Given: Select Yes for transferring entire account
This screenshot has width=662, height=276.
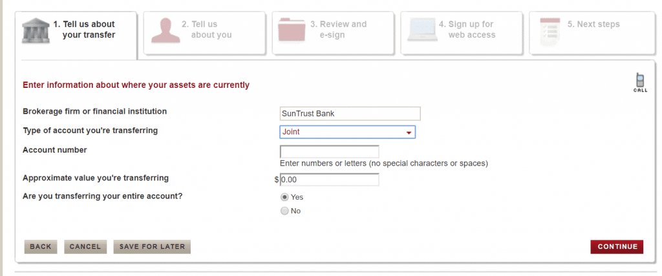Looking at the screenshot, I should pos(284,197).
